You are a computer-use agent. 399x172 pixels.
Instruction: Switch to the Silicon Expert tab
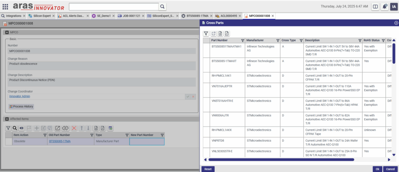click(x=39, y=16)
